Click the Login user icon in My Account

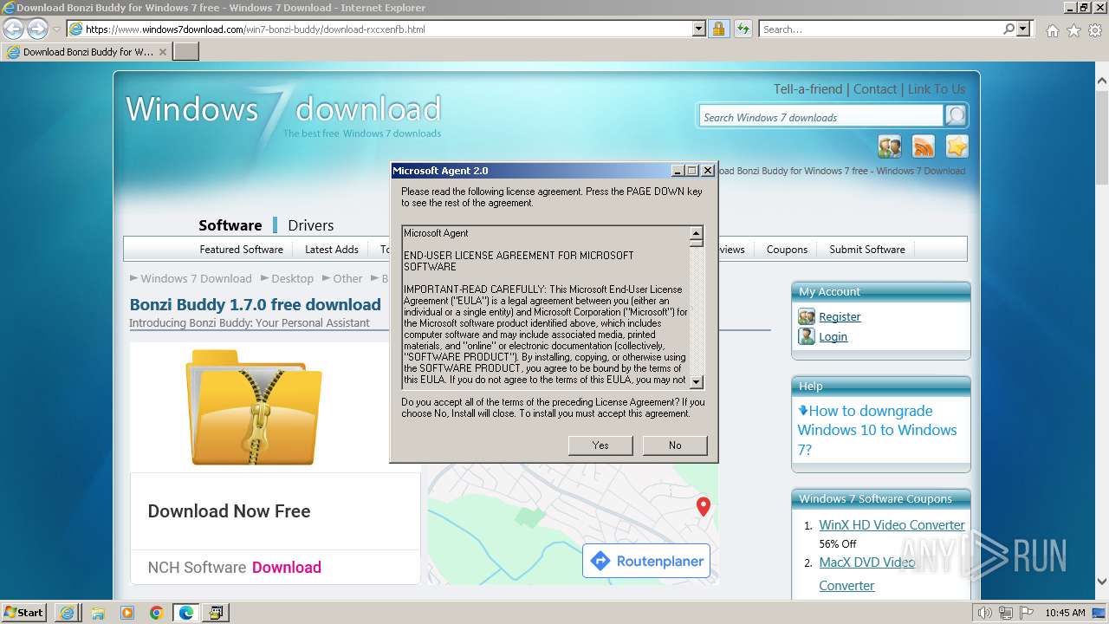[807, 336]
